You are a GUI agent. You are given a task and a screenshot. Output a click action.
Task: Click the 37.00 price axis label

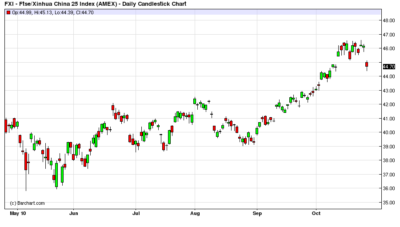coord(389,175)
